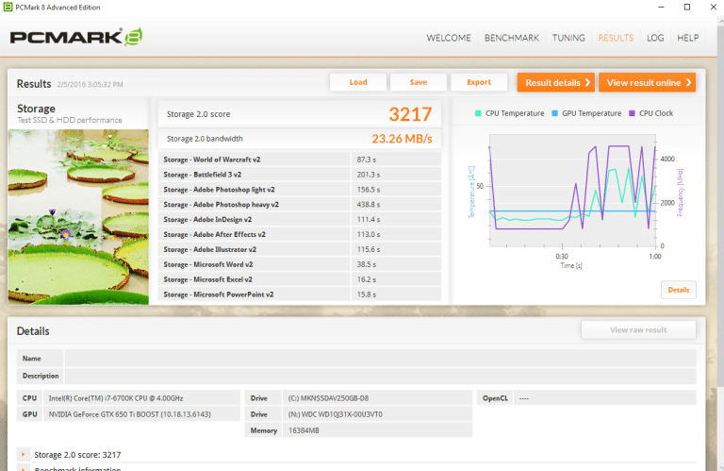Click the 23.26 MB/s bandwidth value
724x471 pixels.
402,139
